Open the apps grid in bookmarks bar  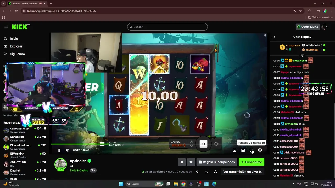[3, 17]
